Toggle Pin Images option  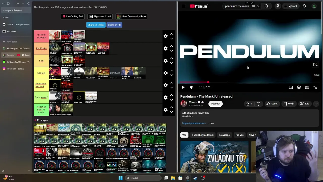[41, 120]
